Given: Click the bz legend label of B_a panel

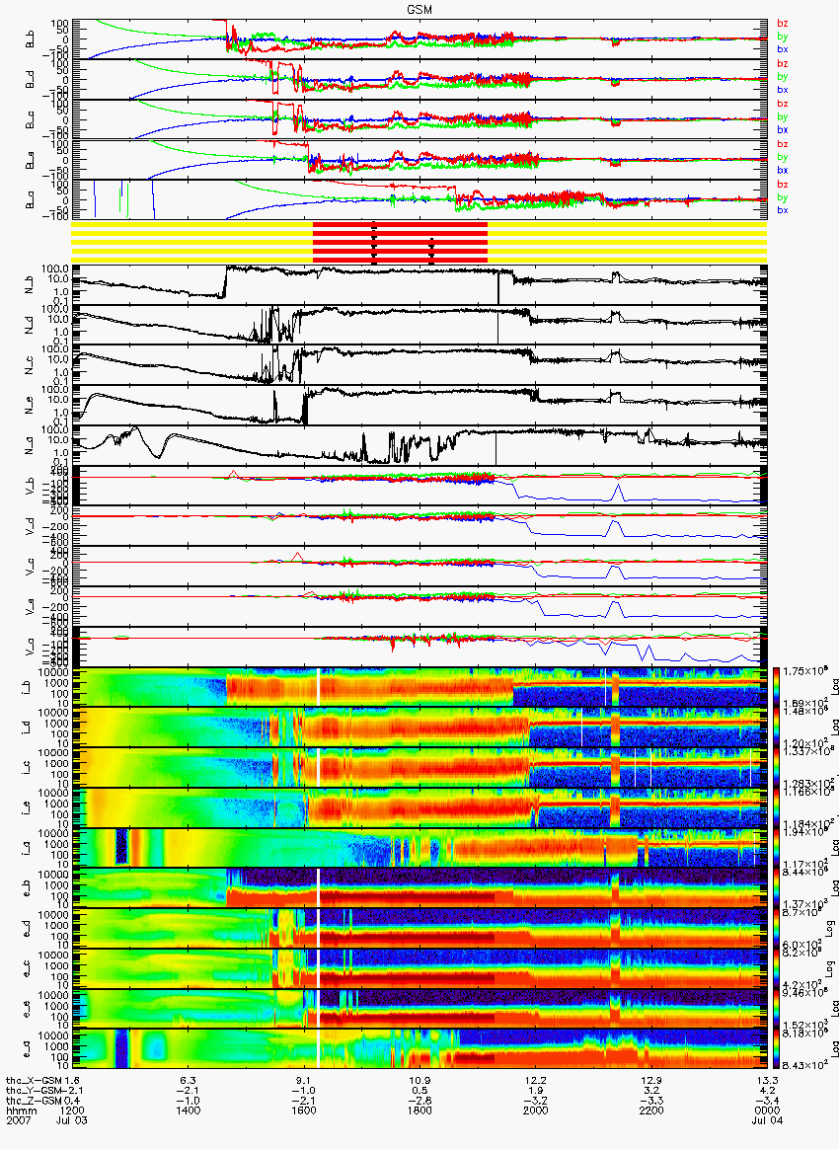Looking at the screenshot, I should [x=783, y=184].
